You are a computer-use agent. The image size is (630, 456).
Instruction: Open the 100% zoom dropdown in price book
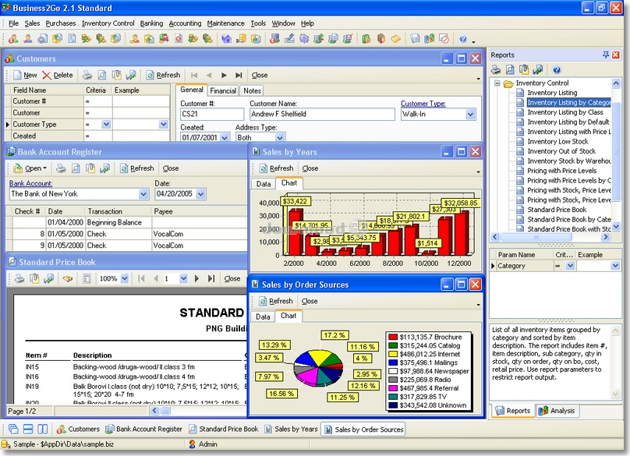125,278
